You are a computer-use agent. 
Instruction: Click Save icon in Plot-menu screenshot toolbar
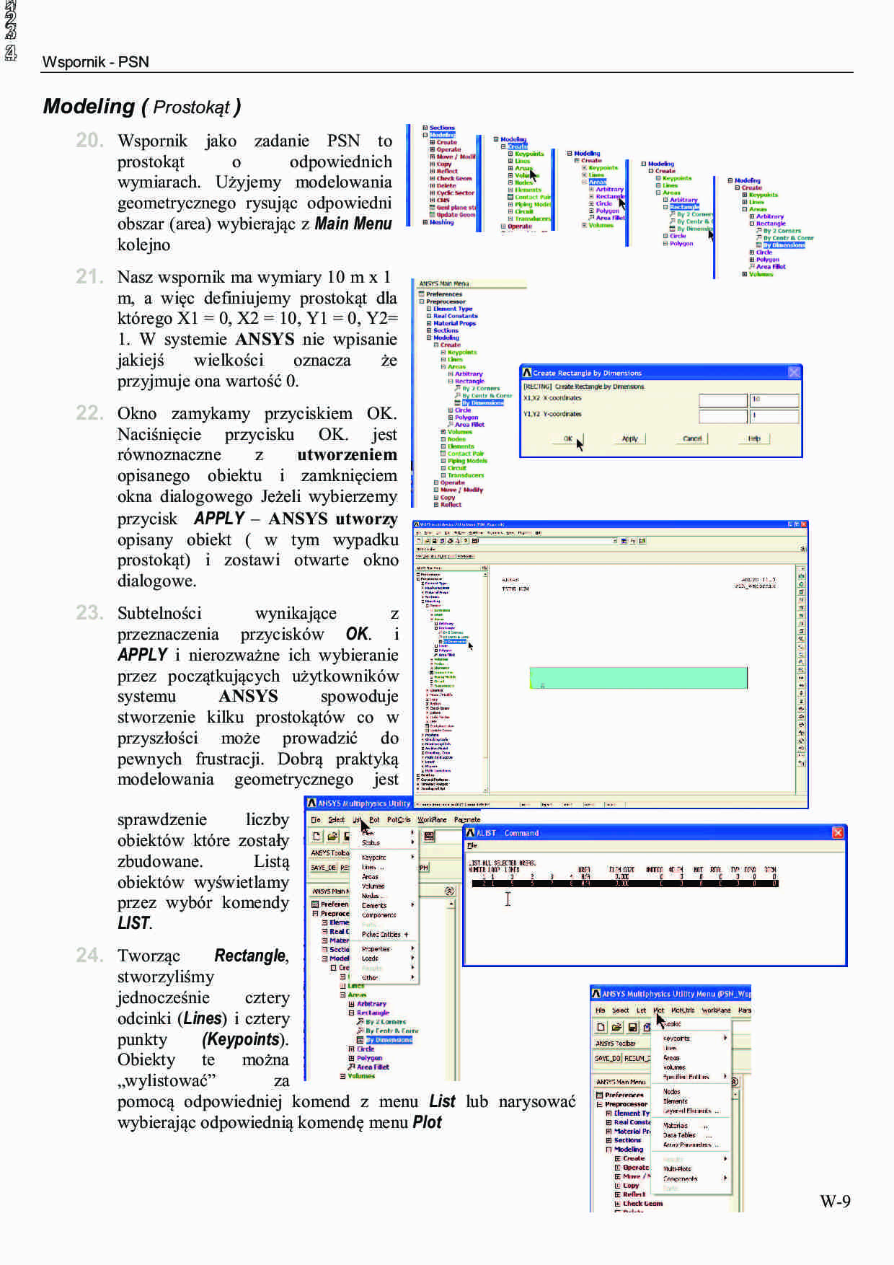tap(632, 1027)
